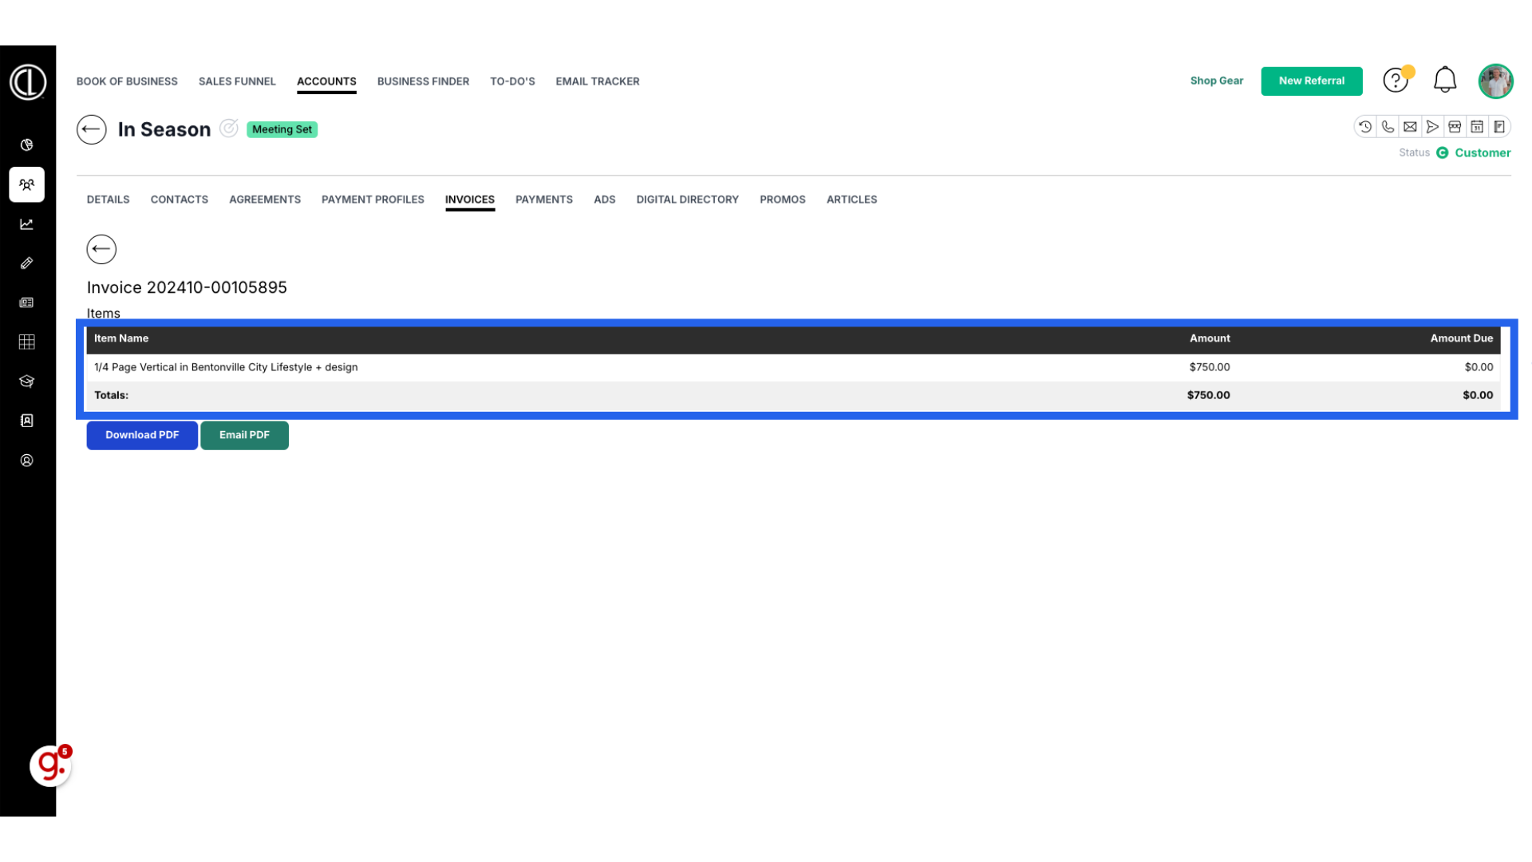Click the envelope email icon
Viewport: 1532px width, 862px height.
[1410, 127]
